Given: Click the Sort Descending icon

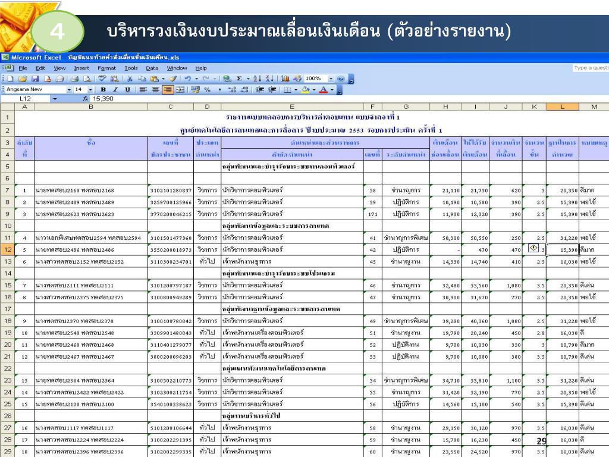Looking at the screenshot, I should click(x=269, y=79).
